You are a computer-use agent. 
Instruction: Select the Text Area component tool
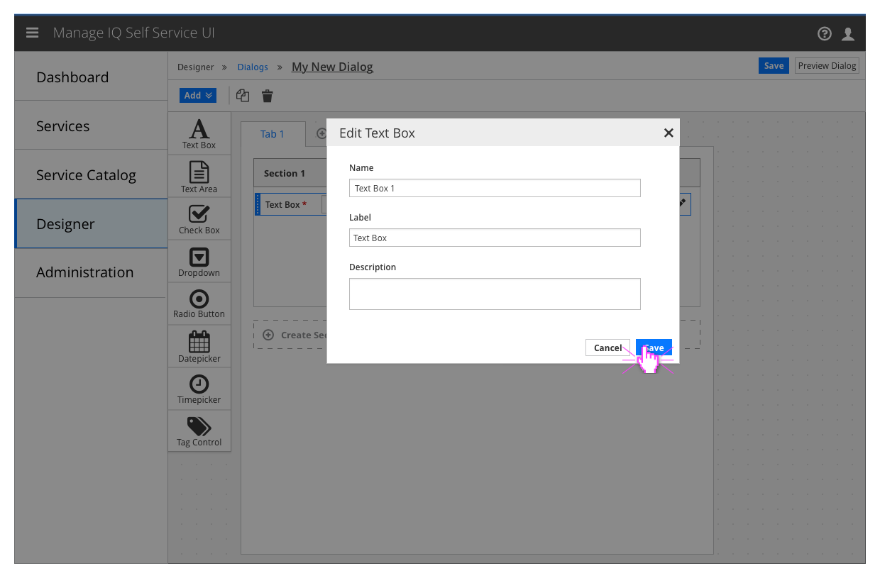click(x=199, y=176)
